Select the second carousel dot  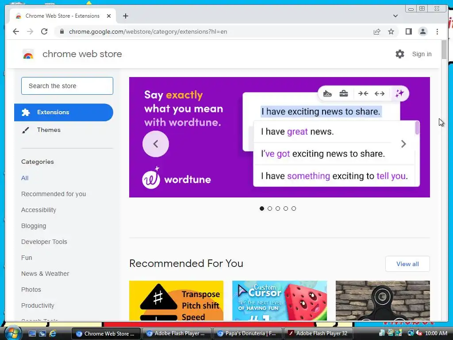[x=270, y=209]
